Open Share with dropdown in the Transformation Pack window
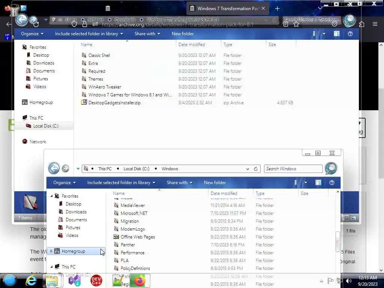The height and width of the screenshot is (288, 384). coord(147,34)
